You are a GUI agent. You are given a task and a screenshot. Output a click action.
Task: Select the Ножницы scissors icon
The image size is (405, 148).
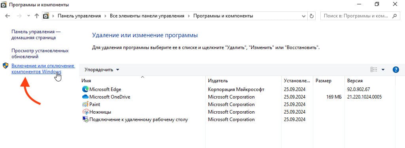(85, 112)
